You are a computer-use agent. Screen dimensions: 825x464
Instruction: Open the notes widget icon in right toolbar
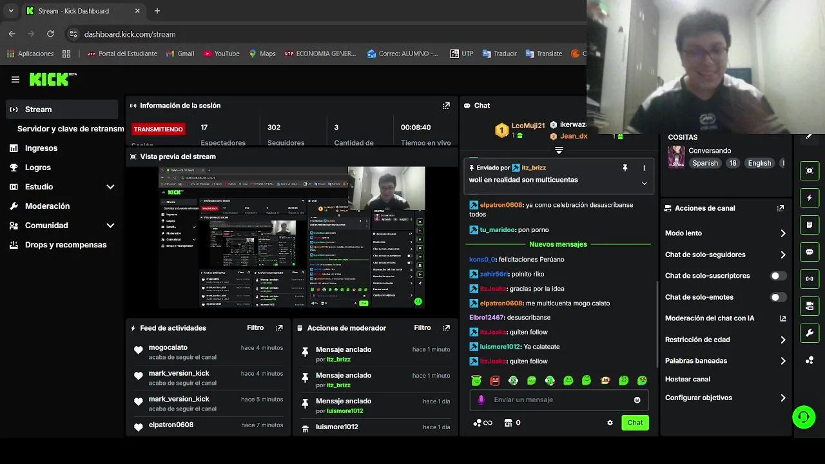click(810, 225)
